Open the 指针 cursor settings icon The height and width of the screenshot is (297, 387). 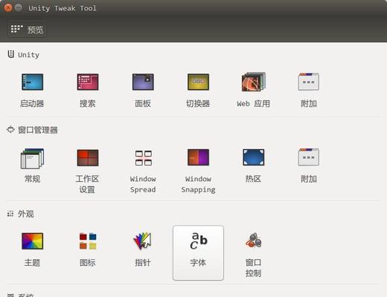143,241
